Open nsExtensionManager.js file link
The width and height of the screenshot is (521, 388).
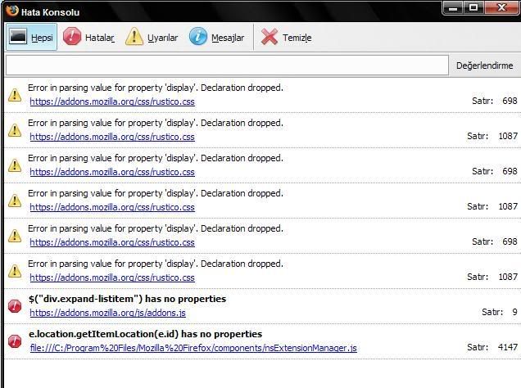click(193, 348)
